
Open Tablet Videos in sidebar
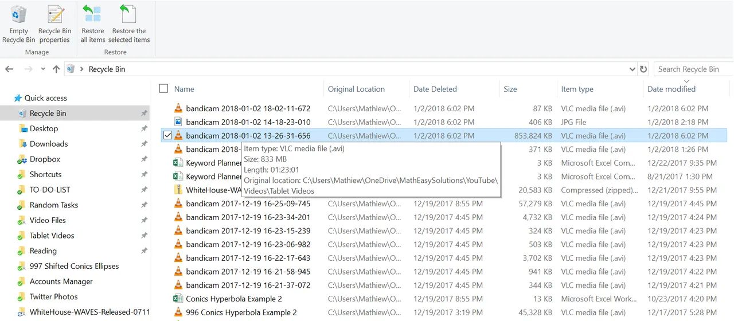[x=52, y=236]
